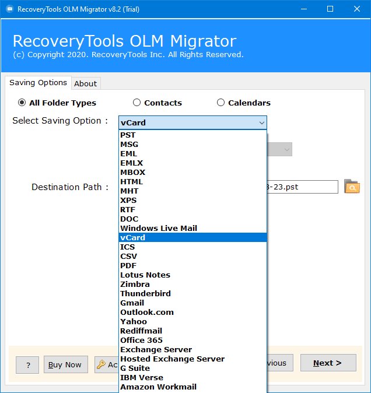This screenshot has height=393, width=371.
Task: Select ICS from the list
Action: click(192, 247)
